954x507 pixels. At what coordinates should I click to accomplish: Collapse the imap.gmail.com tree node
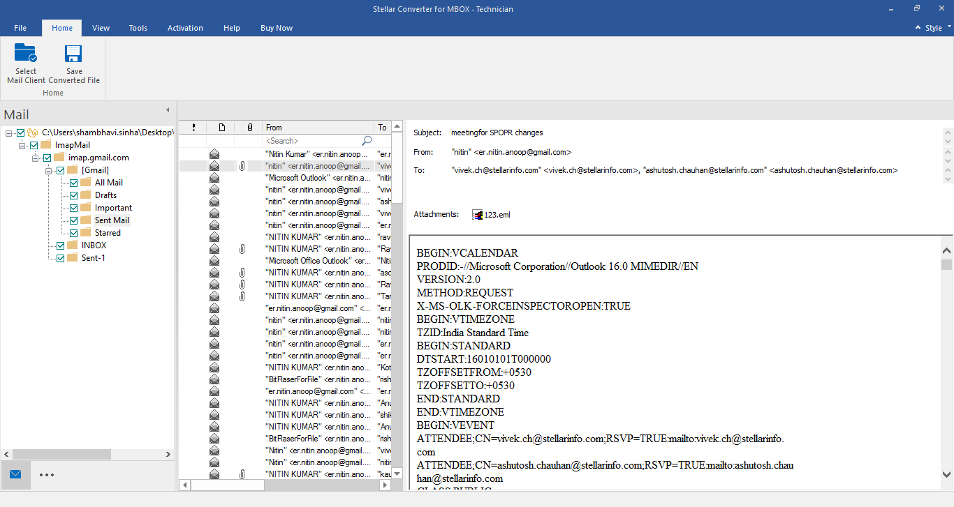tap(36, 158)
